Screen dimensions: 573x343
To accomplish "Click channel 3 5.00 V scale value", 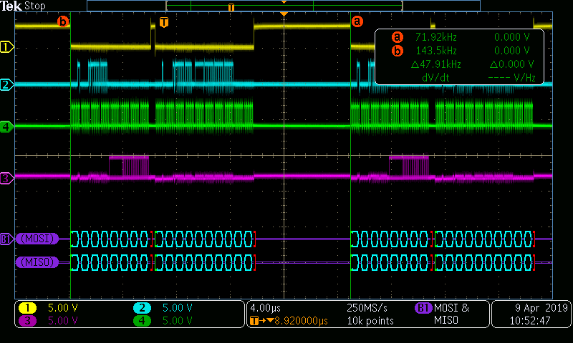I will click(x=63, y=321).
